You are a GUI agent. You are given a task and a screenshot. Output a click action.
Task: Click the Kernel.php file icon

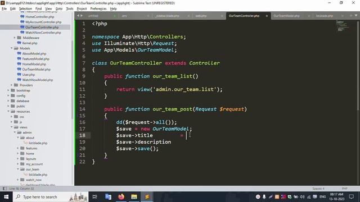point(19,43)
